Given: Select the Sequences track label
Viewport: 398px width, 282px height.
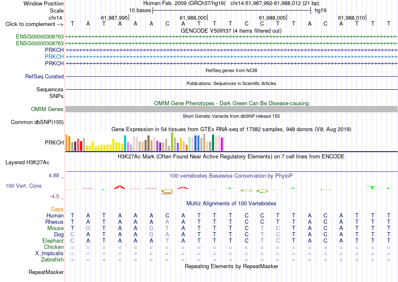Looking at the screenshot, I should tap(50, 89).
